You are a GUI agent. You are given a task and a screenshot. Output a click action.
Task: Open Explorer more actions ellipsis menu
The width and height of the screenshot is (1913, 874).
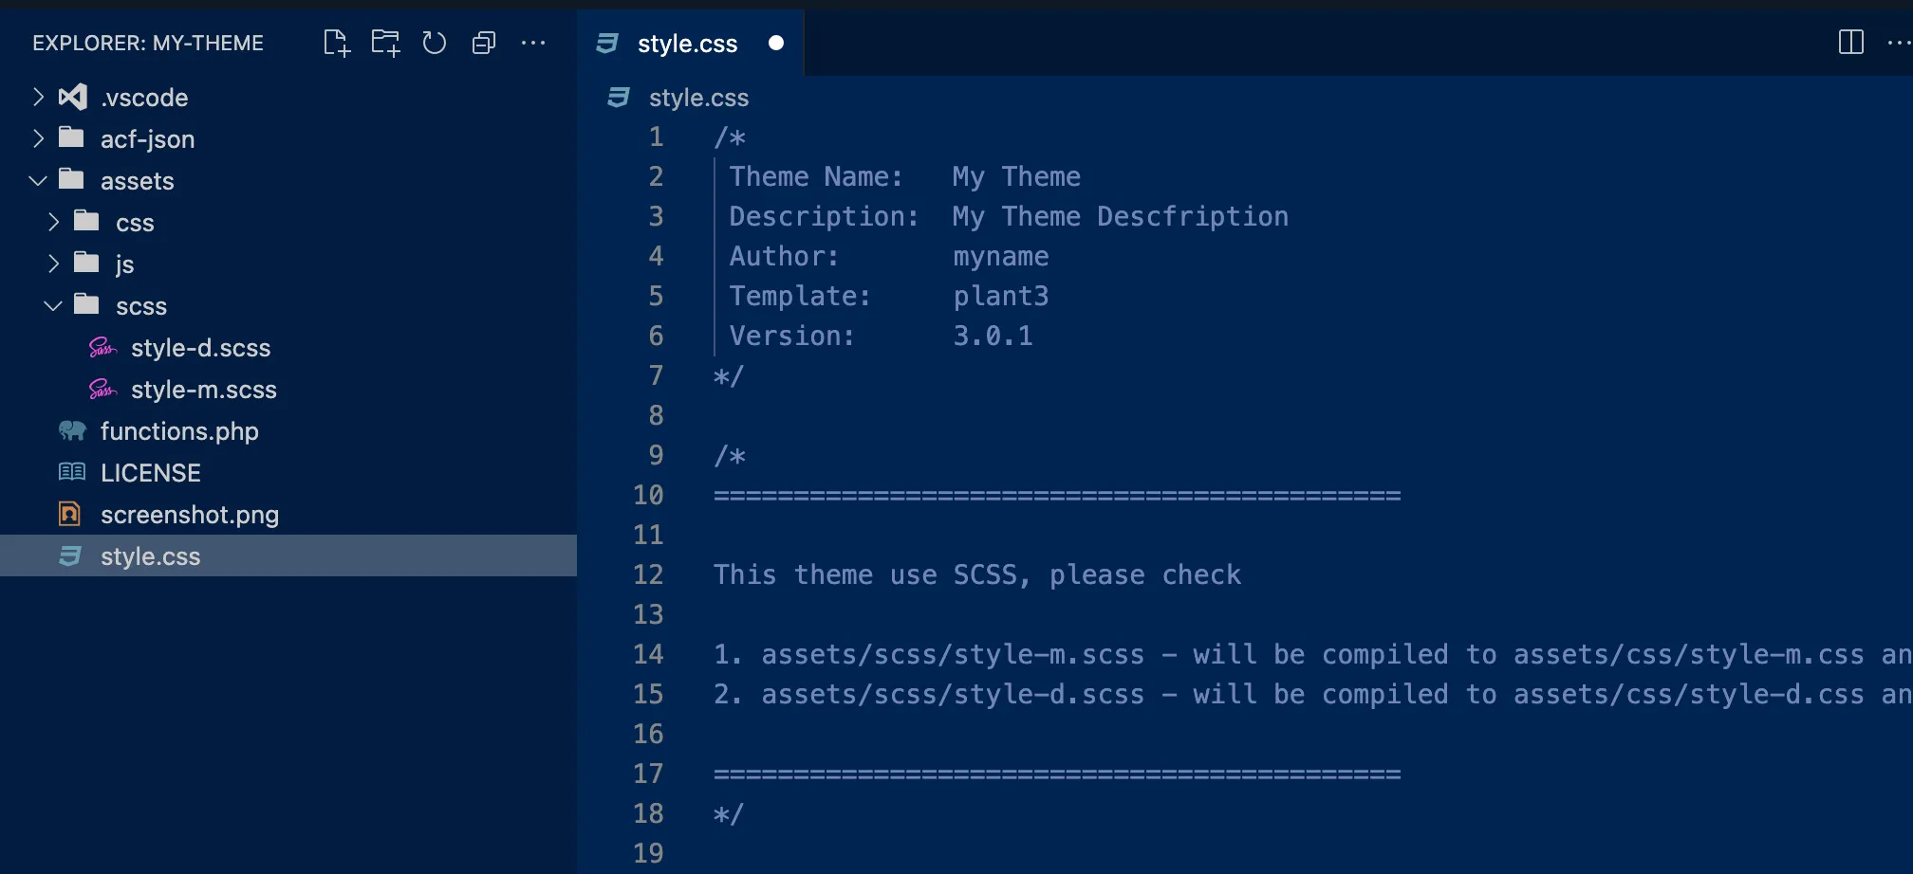tap(533, 43)
